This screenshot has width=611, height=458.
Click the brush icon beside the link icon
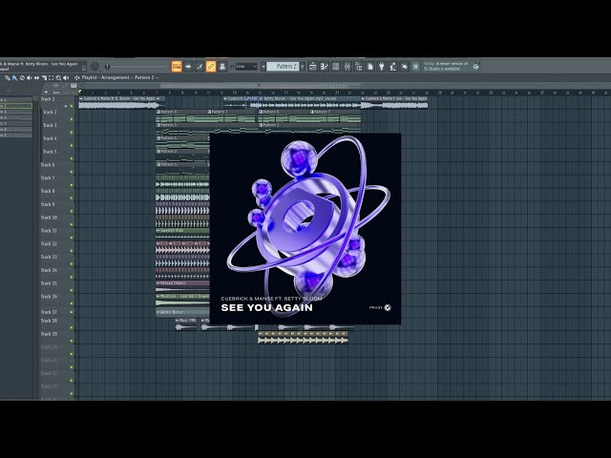[x=200, y=67]
